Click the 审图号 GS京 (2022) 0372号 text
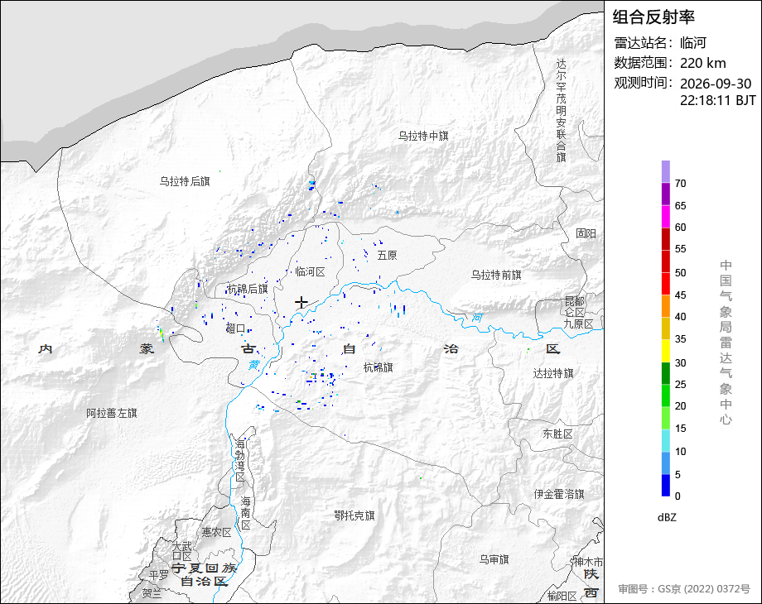762x604 pixels. click(x=684, y=589)
